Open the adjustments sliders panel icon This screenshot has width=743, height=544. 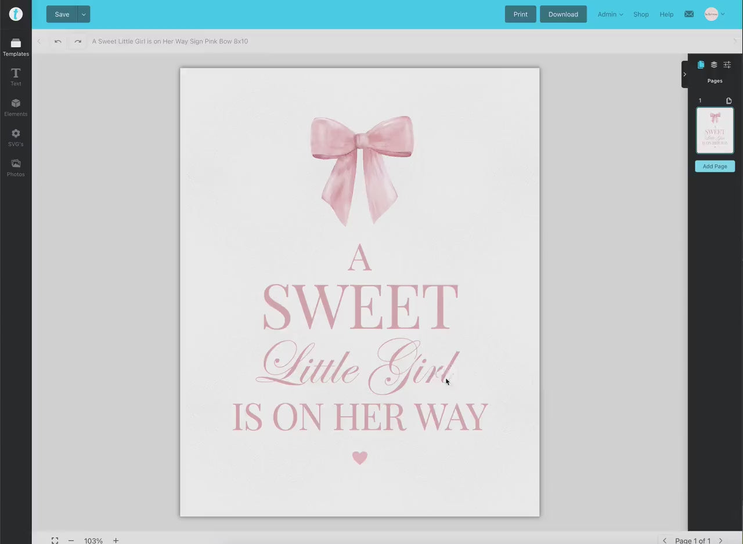727,64
